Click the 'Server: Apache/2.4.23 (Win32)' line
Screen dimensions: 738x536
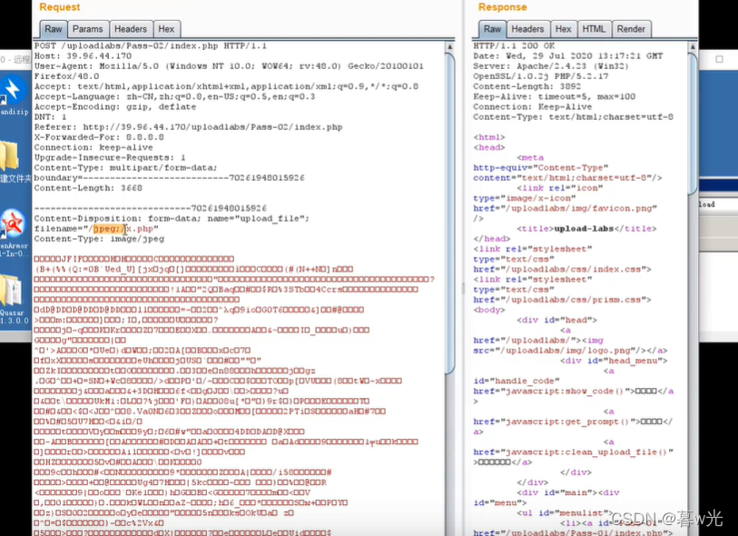[553, 66]
